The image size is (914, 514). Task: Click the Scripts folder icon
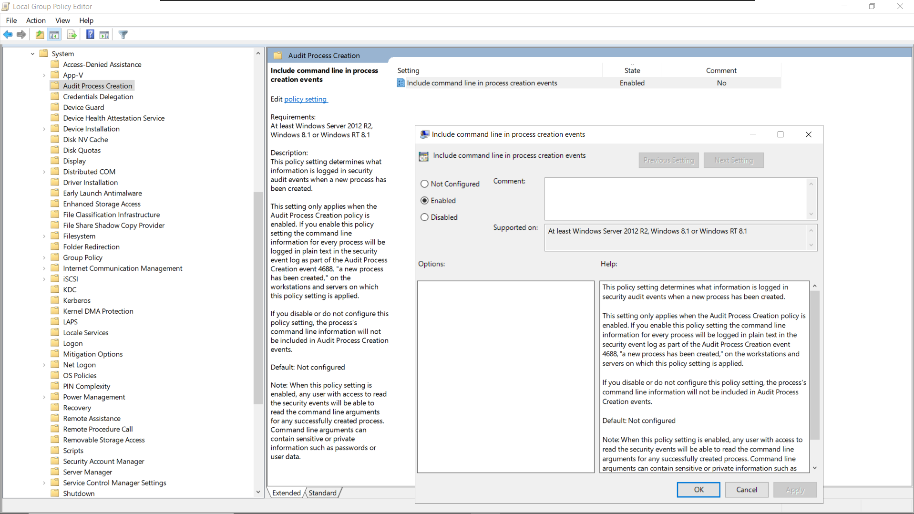[55, 451]
